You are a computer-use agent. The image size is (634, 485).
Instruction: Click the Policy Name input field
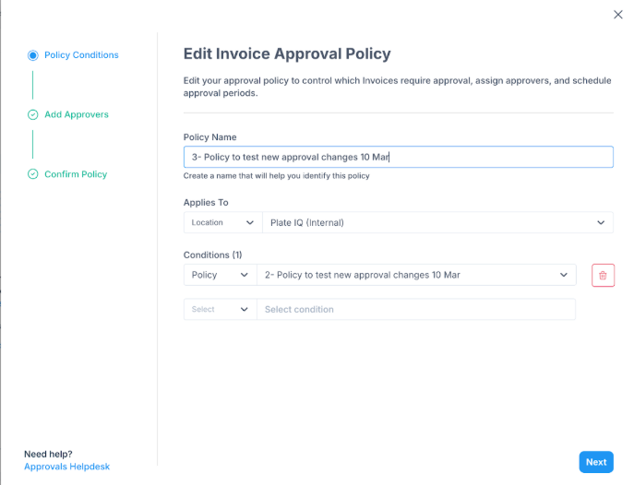point(399,157)
